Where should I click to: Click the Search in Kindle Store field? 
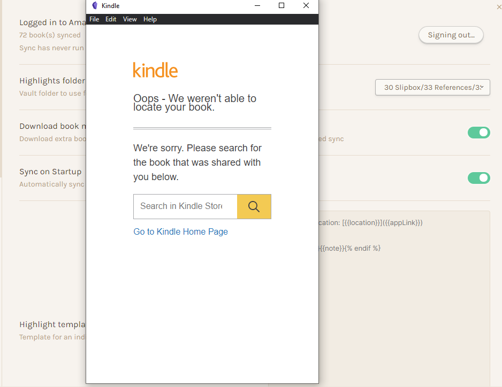pos(185,207)
